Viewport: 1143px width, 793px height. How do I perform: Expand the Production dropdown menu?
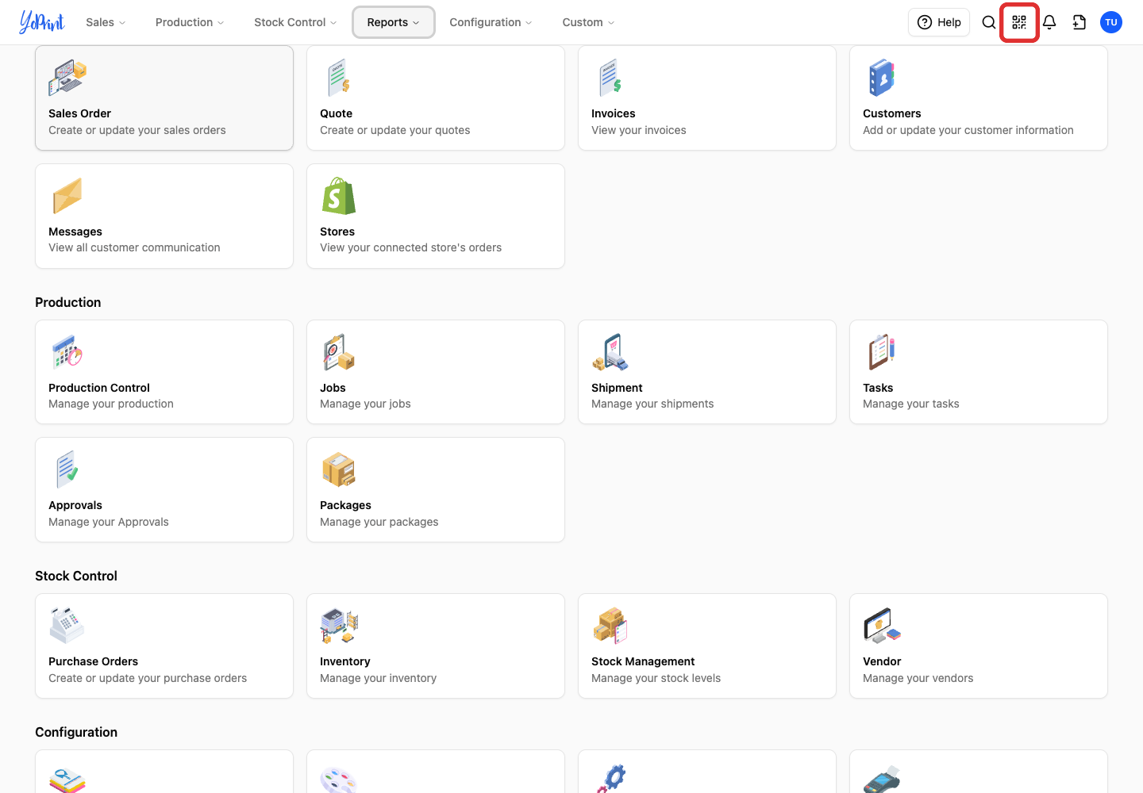pos(190,22)
